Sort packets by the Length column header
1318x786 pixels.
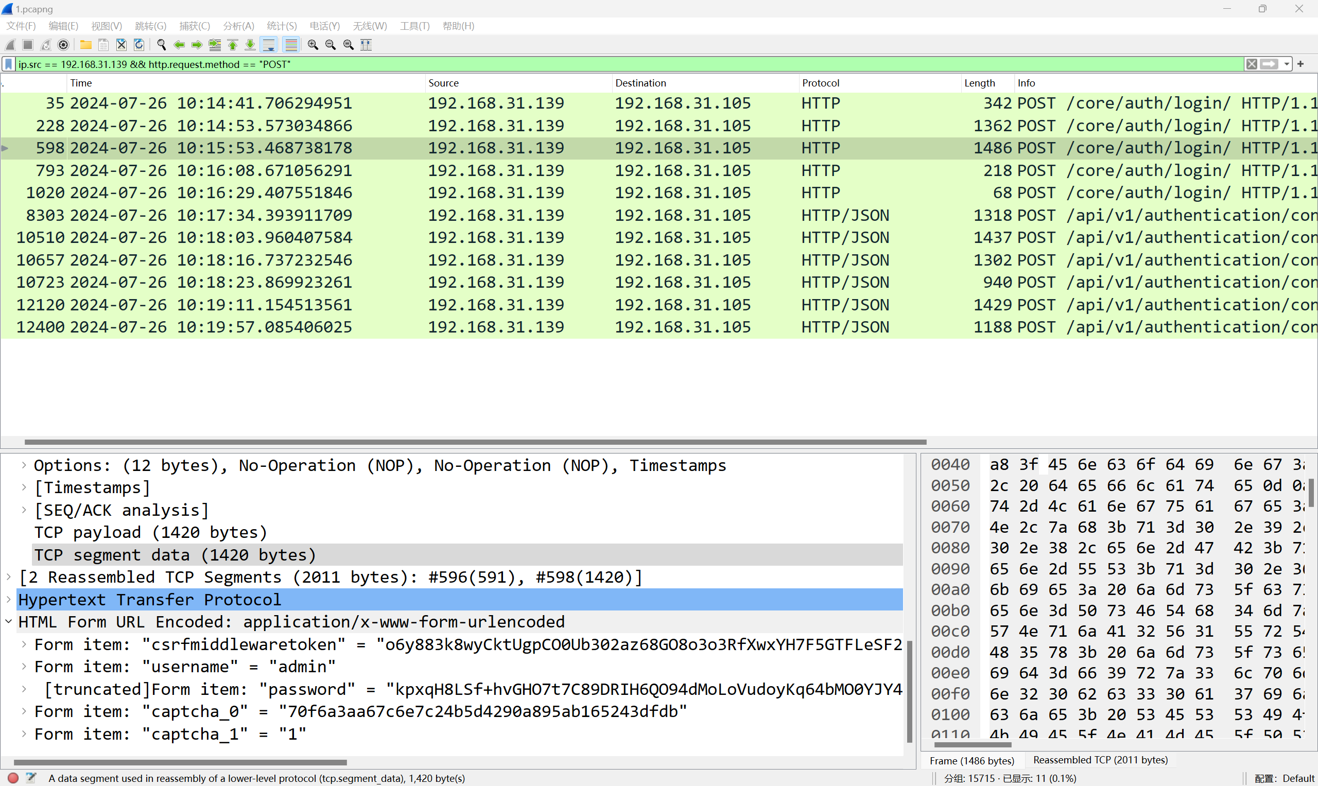[x=988, y=83]
